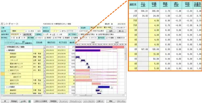The height and width of the screenshot is (103, 202).
Task: Click scroll-down arrow of the vertical scrollbar
Action: point(126,93)
